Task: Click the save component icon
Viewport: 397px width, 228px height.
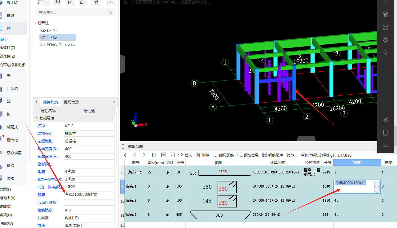Action: 95,2
